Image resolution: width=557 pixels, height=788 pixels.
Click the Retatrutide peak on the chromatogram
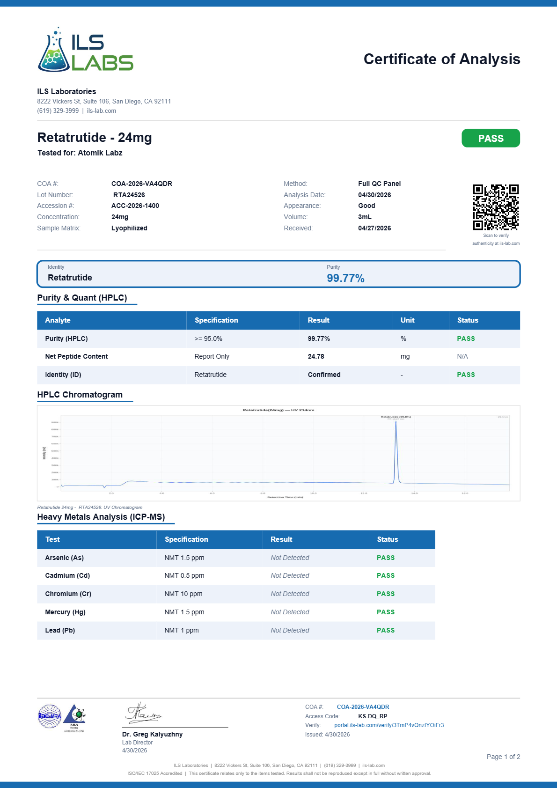[x=396, y=452]
